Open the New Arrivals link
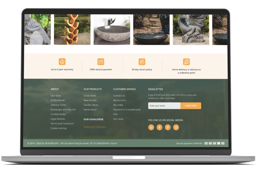This screenshot has height=174, width=259. 90,100
